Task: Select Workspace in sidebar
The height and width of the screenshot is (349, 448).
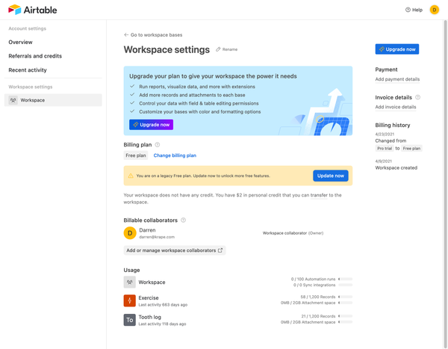Action: (53, 100)
